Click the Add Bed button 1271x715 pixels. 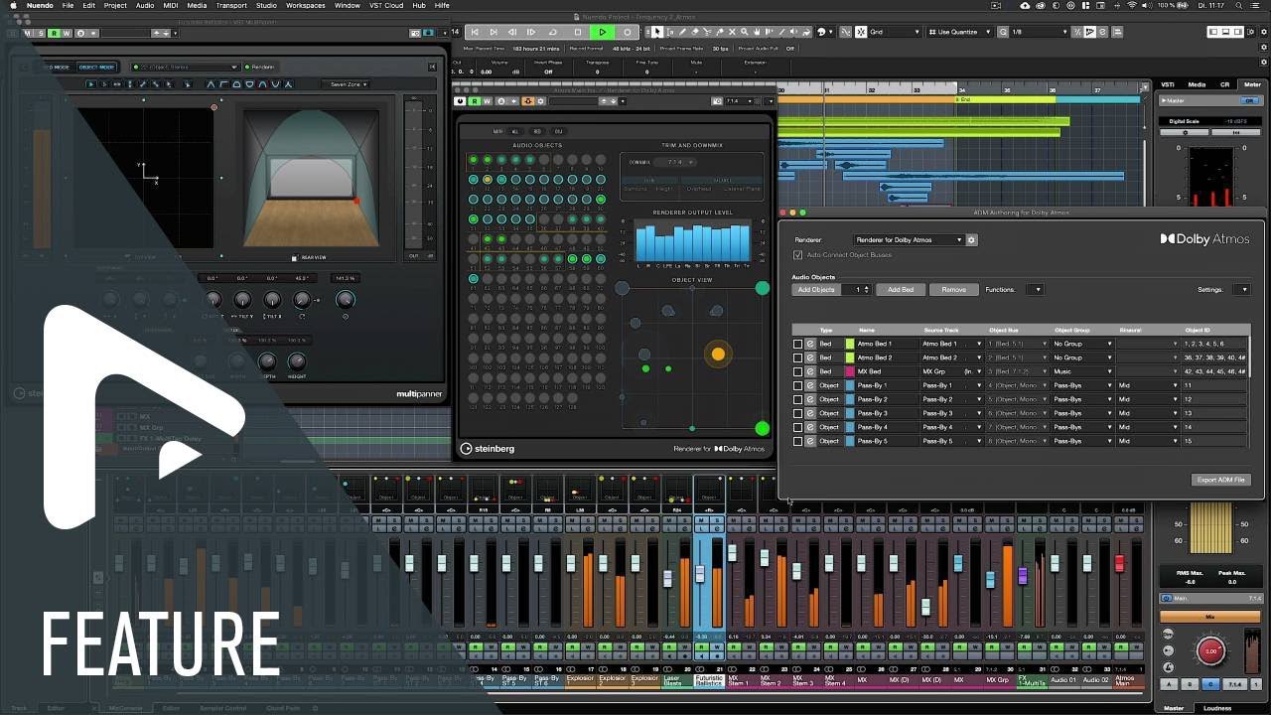[901, 290]
